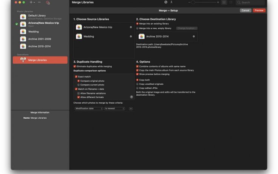Add another merge criteria with plus button
Screen dimensions: 278x174
pos(131,108)
